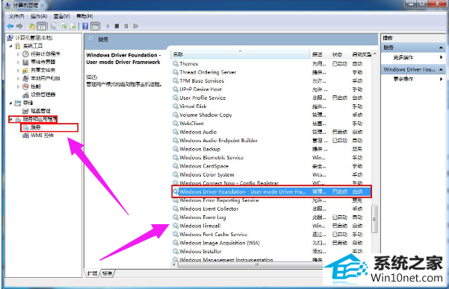Sort services by the 状态 column header

click(x=339, y=54)
